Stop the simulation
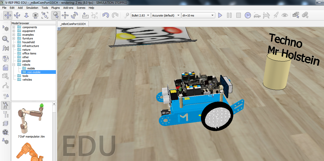This screenshot has height=161, width=324. [x=239, y=15]
